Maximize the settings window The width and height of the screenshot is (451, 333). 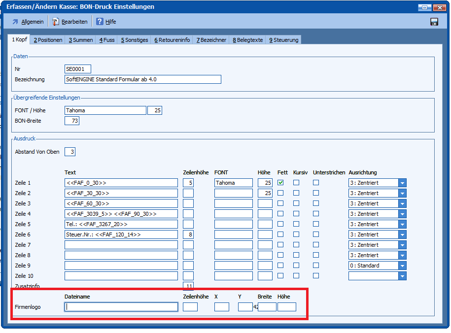point(424,7)
